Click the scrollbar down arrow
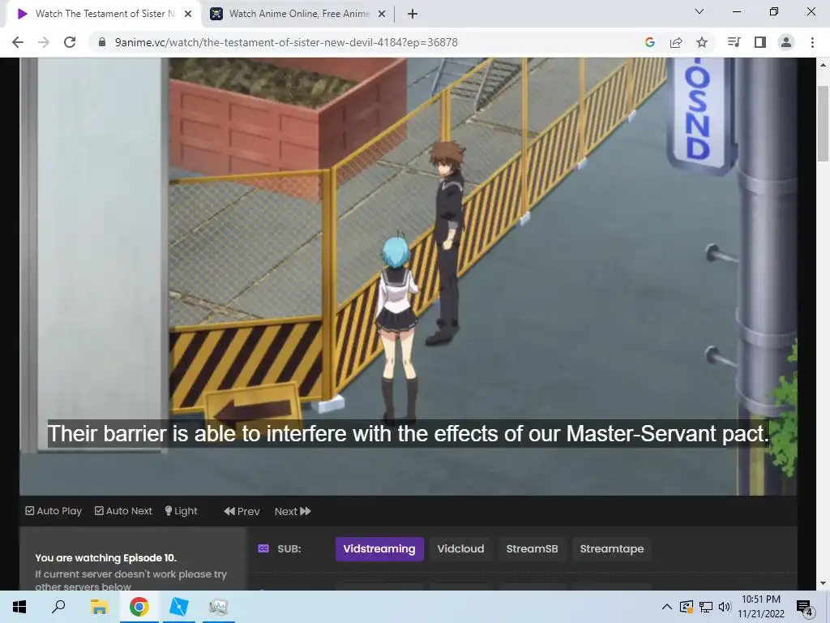The width and height of the screenshot is (830, 623). point(823,583)
